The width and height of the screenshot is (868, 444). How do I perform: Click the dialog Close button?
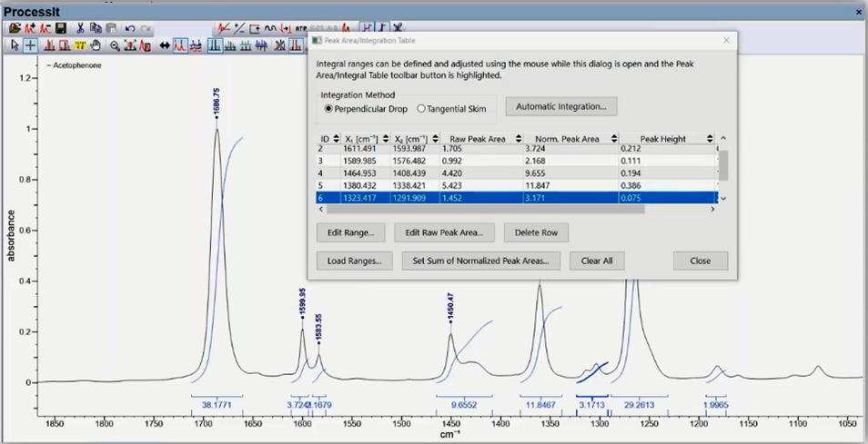click(701, 261)
